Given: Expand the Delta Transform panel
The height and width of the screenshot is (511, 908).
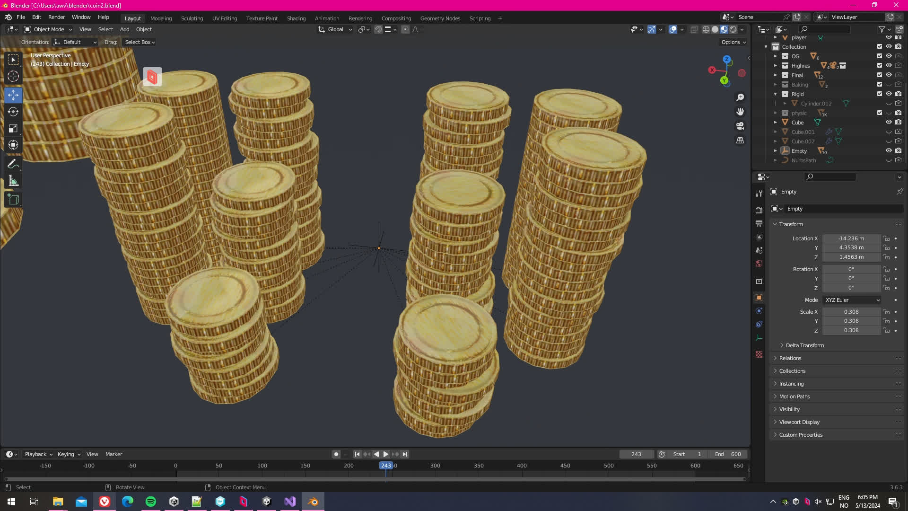Looking at the screenshot, I should [x=804, y=345].
